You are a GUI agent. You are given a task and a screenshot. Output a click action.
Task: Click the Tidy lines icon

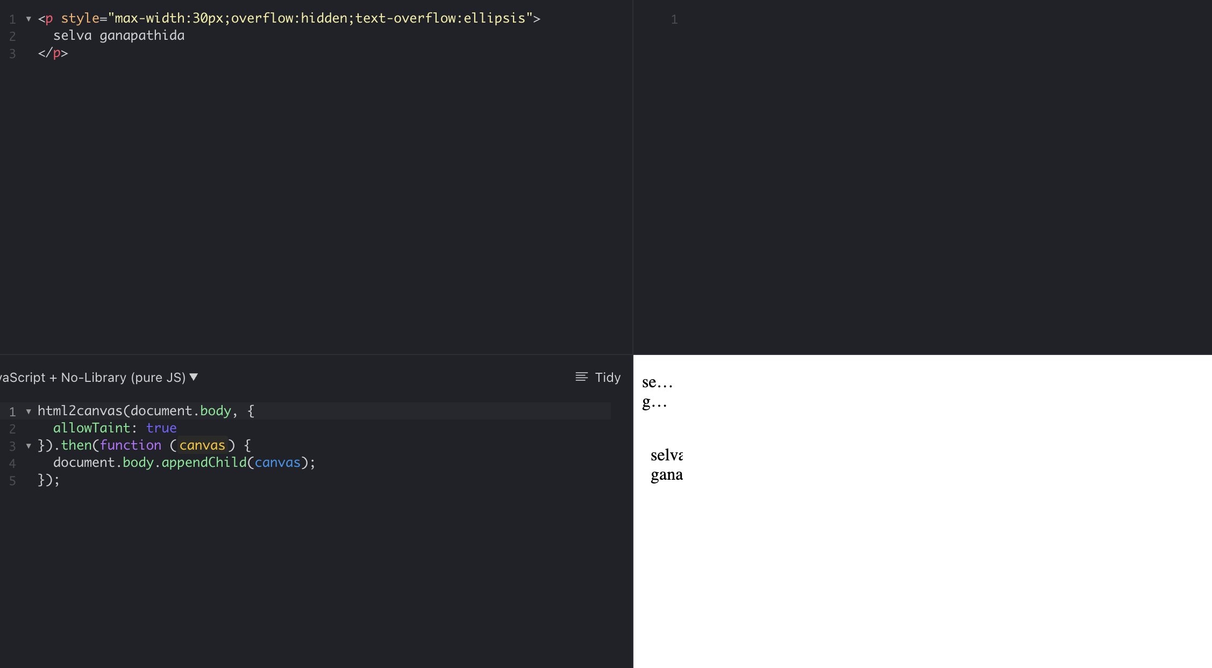pyautogui.click(x=582, y=377)
